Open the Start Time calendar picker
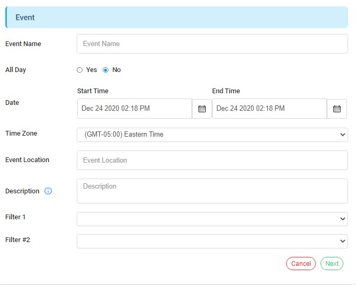 click(202, 109)
